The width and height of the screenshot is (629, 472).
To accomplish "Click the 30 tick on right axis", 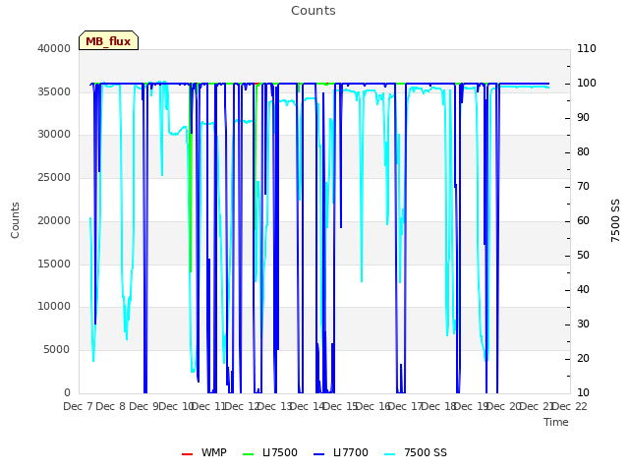I will [583, 324].
